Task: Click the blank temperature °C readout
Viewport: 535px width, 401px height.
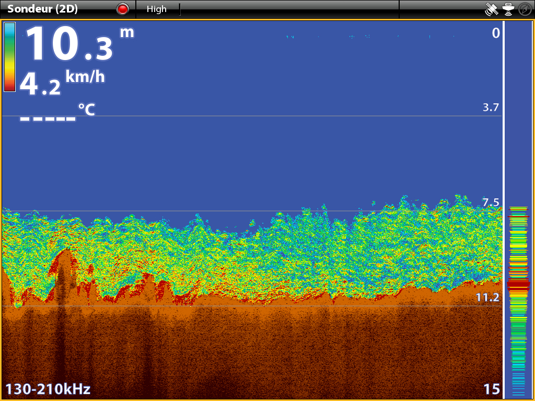Action: click(x=57, y=114)
